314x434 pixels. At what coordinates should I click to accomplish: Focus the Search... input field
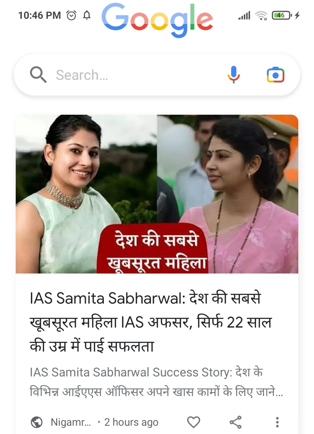coord(136,75)
